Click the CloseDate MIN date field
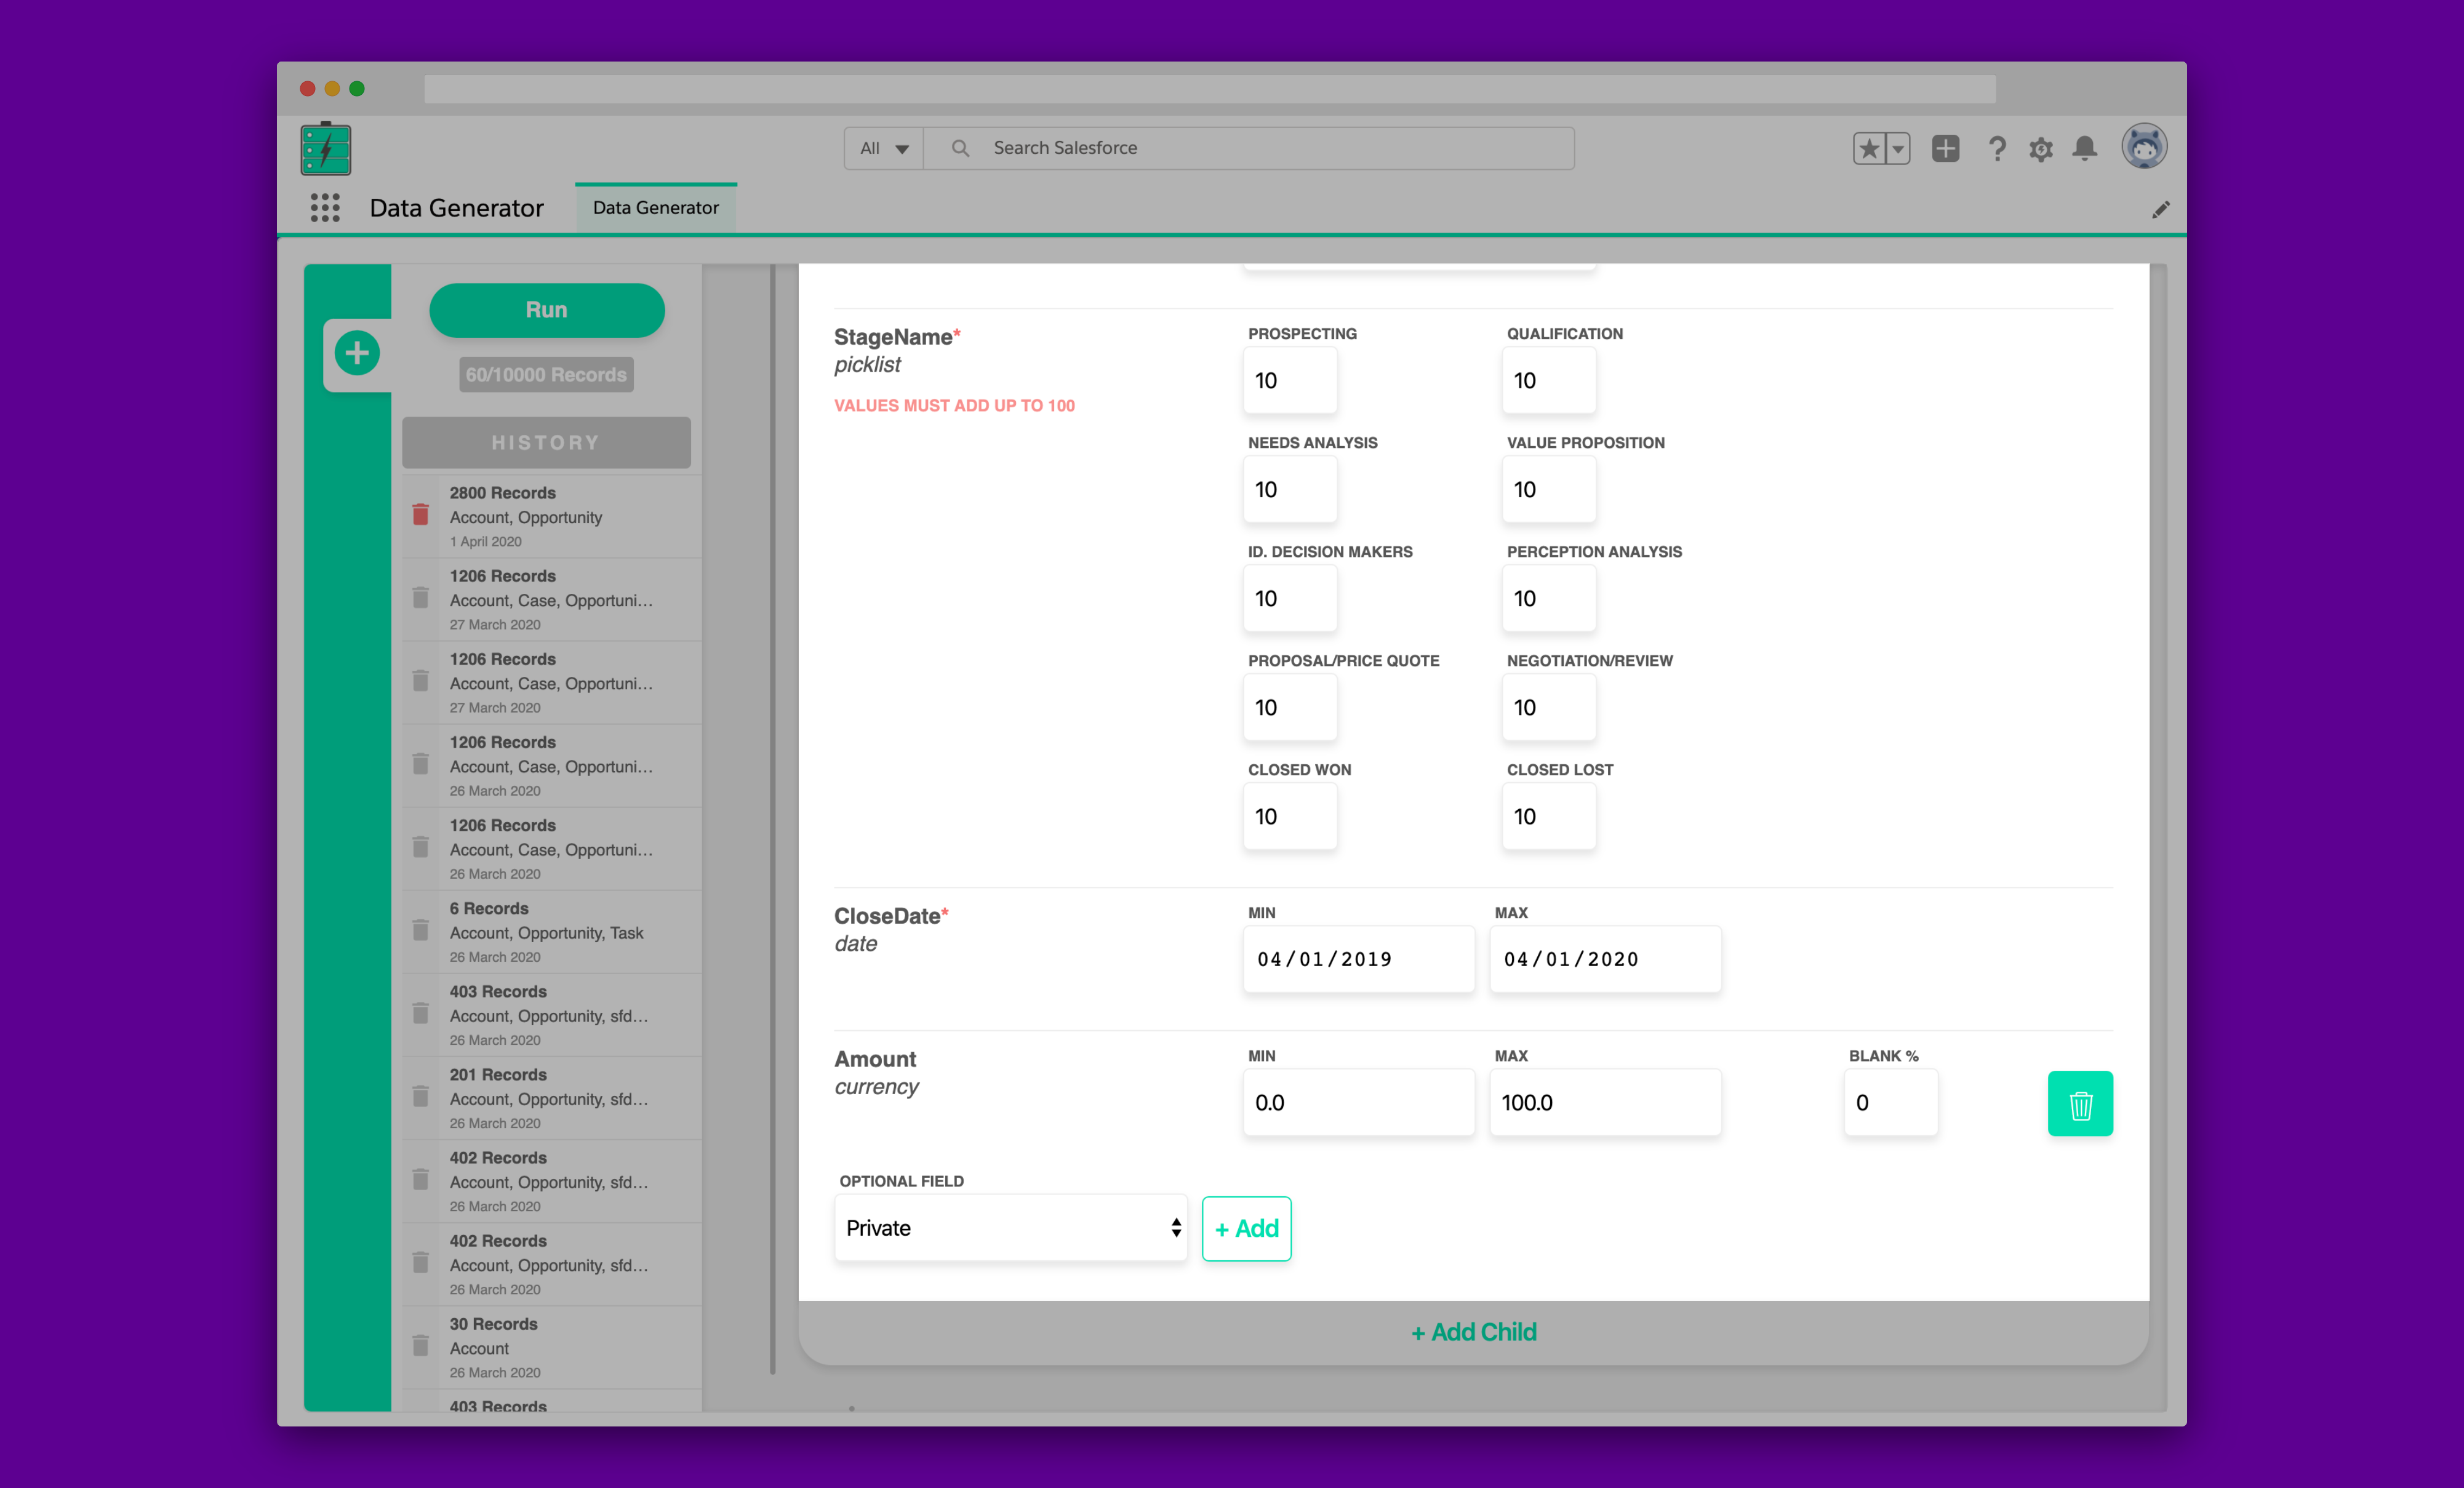The height and width of the screenshot is (1488, 2464). pyautogui.click(x=1358, y=959)
